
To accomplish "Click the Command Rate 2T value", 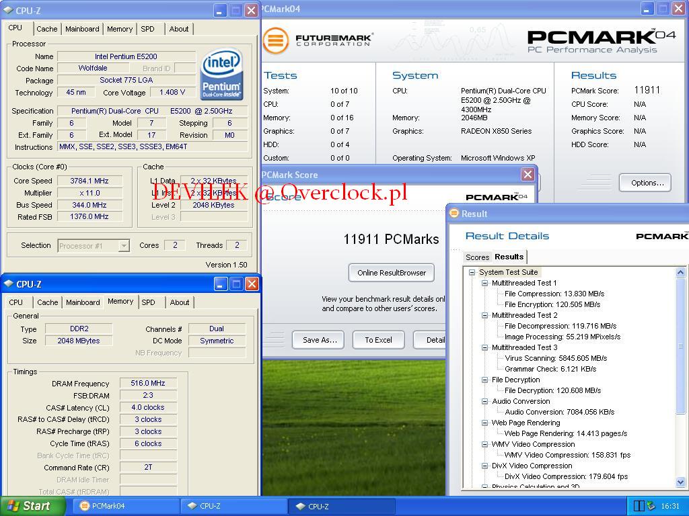I will click(148, 468).
